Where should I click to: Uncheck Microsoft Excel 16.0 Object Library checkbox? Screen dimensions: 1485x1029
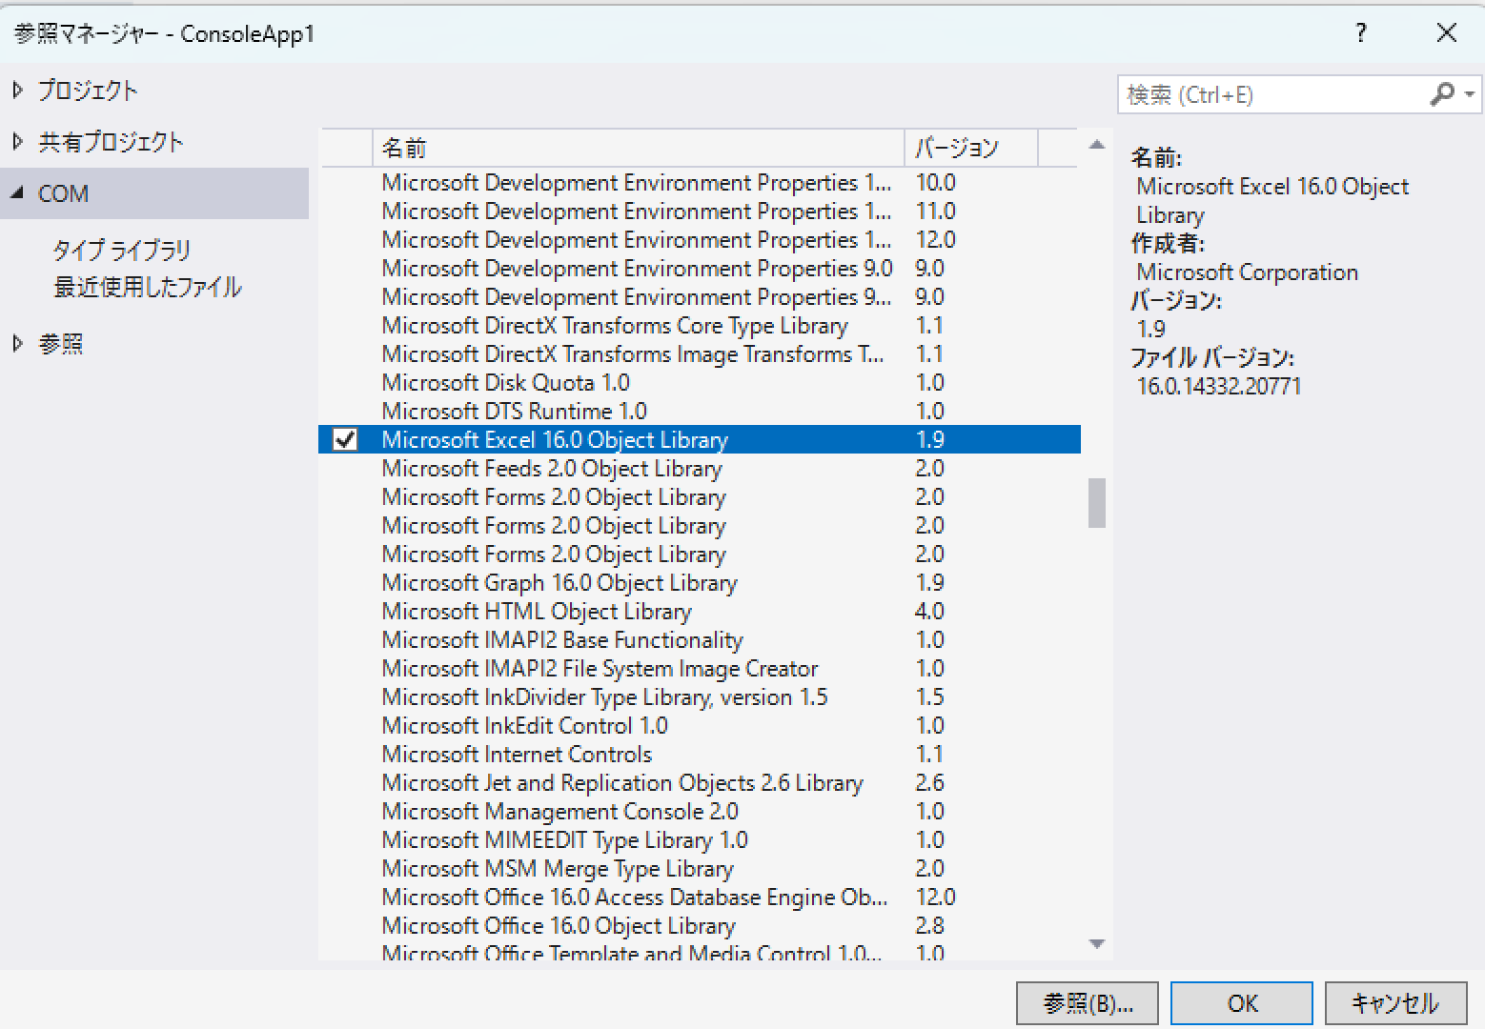coord(345,439)
